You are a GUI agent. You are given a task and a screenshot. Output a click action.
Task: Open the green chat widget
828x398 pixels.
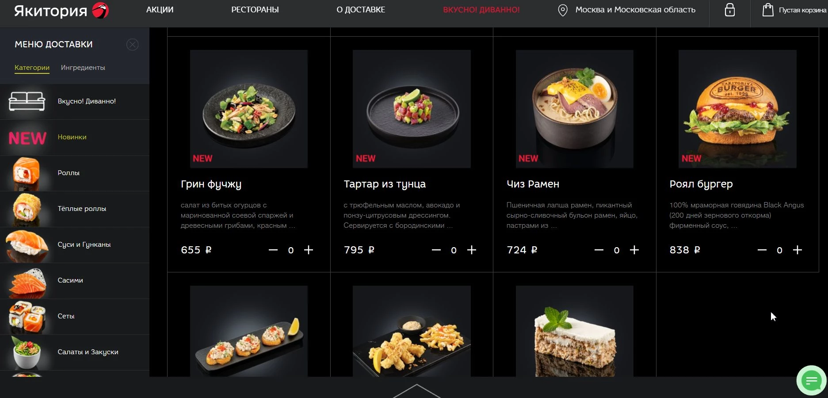pyautogui.click(x=811, y=380)
